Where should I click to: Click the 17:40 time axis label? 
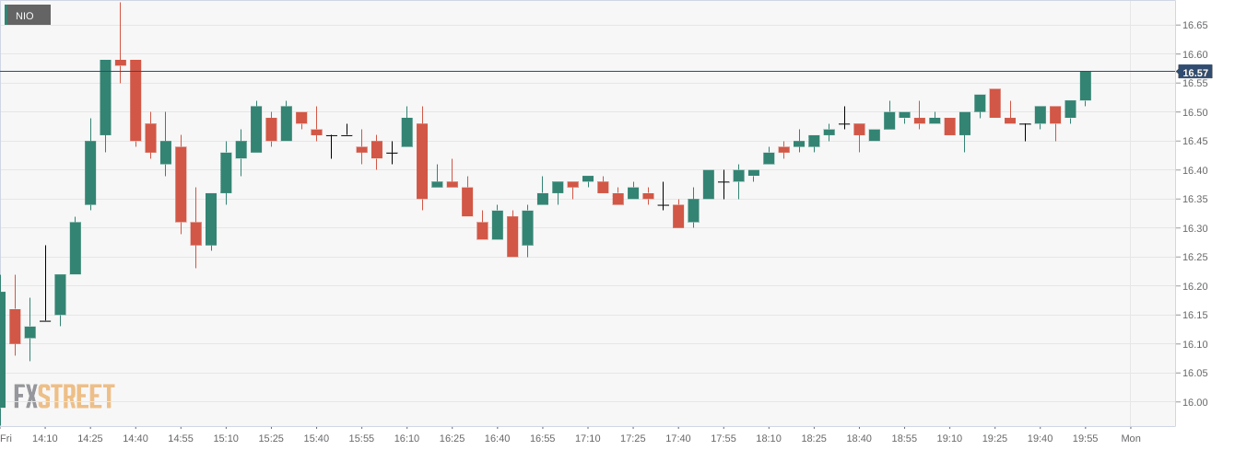678,439
